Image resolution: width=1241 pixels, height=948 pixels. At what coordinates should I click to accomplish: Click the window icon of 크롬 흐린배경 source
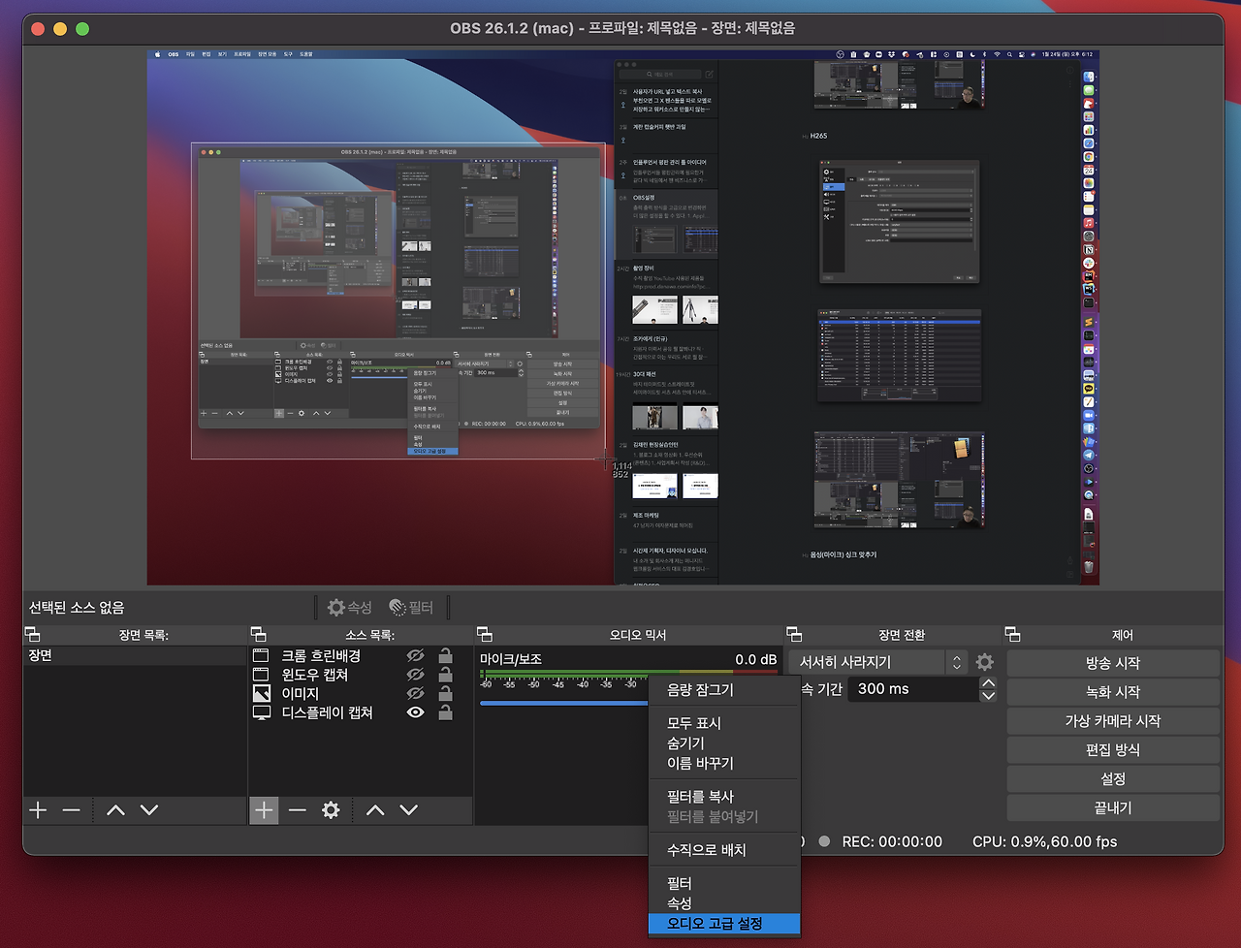coord(261,656)
